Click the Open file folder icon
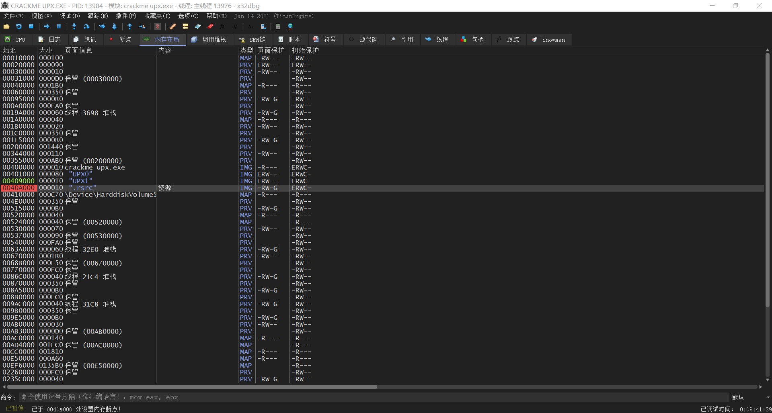The height and width of the screenshot is (413, 772). click(x=6, y=27)
